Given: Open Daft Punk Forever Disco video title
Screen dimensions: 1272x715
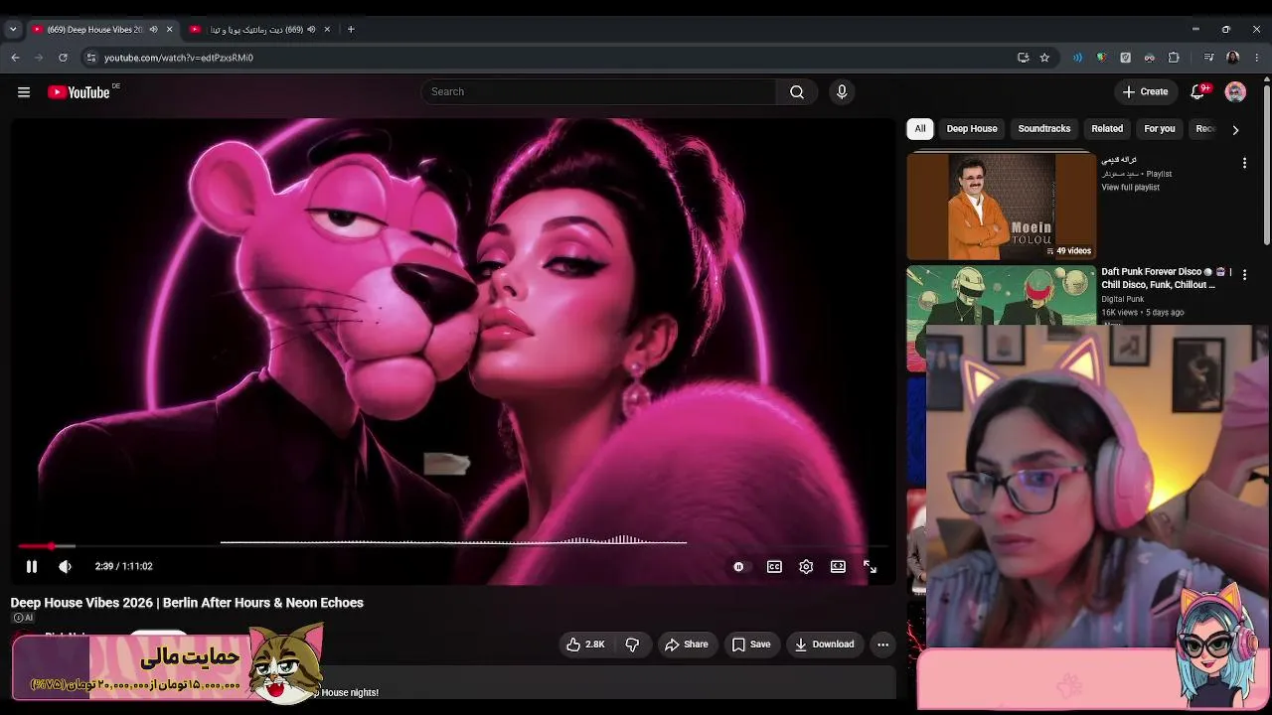Looking at the screenshot, I should pyautogui.click(x=1167, y=278).
